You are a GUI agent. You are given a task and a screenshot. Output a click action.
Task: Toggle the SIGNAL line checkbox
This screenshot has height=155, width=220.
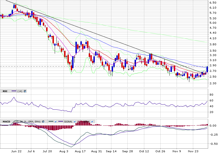[x=75, y=122]
